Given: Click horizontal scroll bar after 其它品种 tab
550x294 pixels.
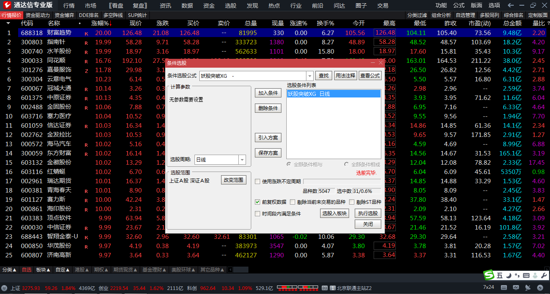Looking at the screenshot, I should 240,270.
